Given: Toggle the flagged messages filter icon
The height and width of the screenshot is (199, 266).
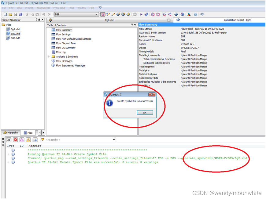Looking at the screenshot, I should 35,140.
